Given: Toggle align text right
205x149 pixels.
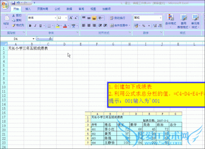Looking at the screenshot, I should [x=94, y=25].
